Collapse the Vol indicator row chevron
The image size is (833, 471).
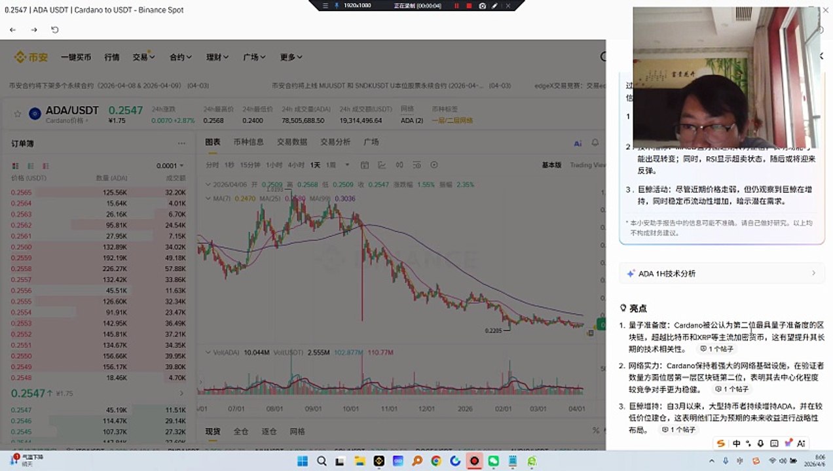(208, 353)
